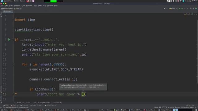Open the Refactor menu
Screen dimensions: 198x111
(29, 6)
